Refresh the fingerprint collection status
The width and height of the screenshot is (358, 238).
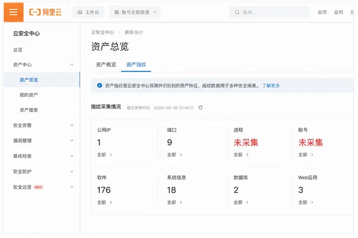coord(200,107)
